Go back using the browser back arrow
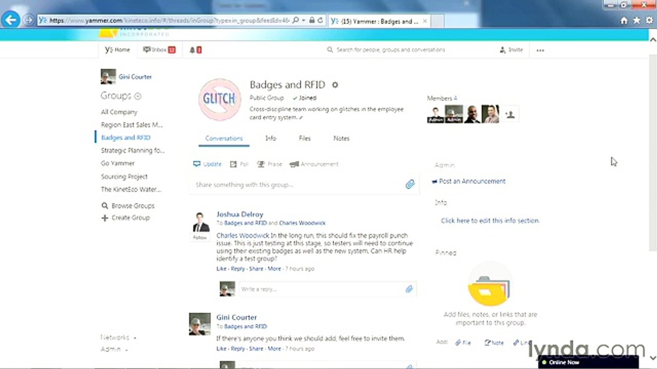The image size is (657, 369). (x=11, y=20)
